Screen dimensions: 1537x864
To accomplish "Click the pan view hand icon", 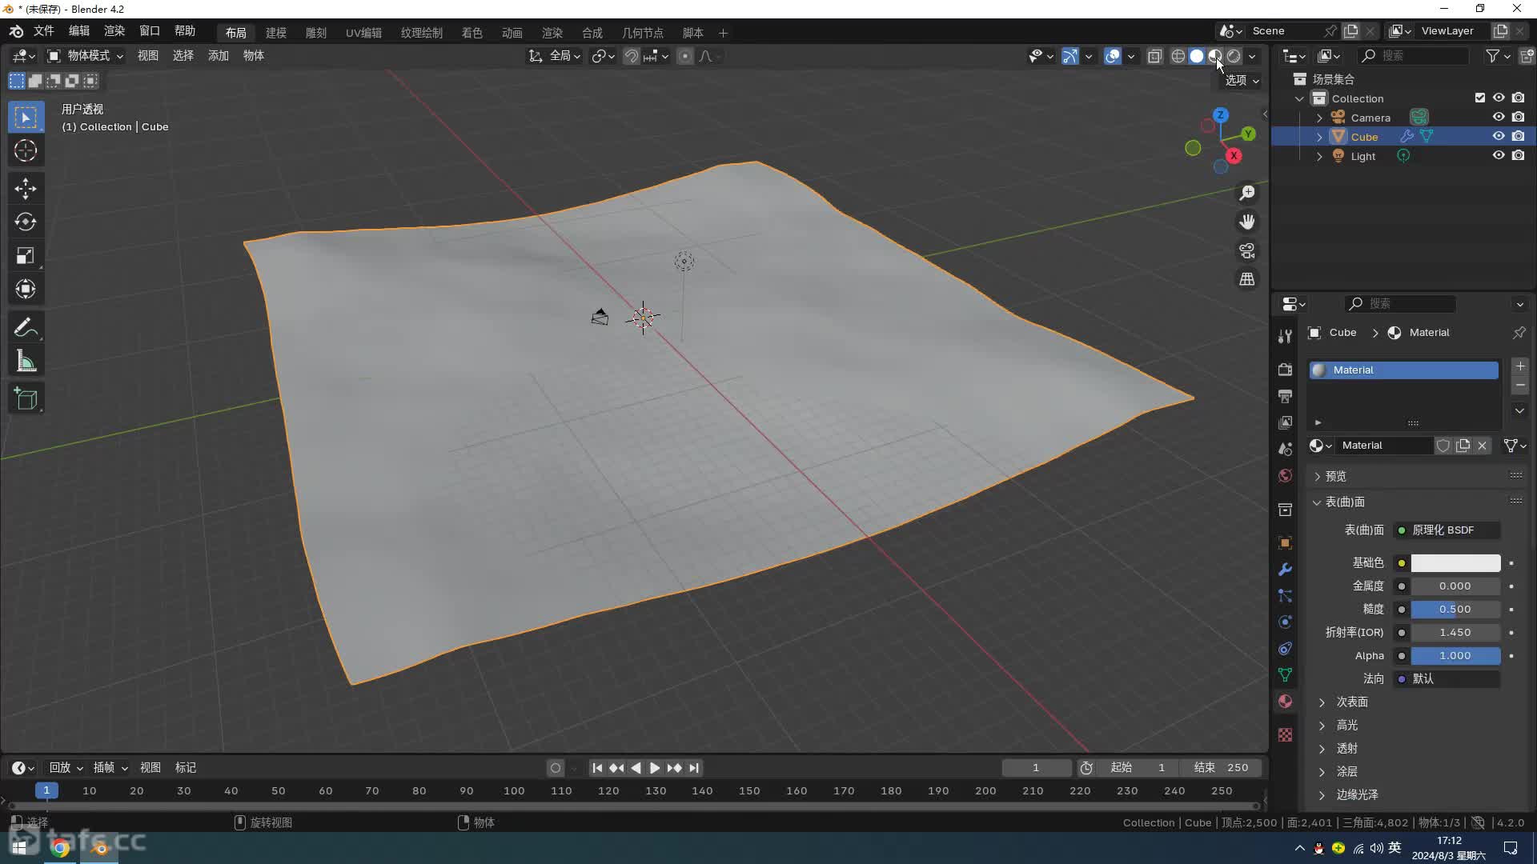I will point(1247,222).
